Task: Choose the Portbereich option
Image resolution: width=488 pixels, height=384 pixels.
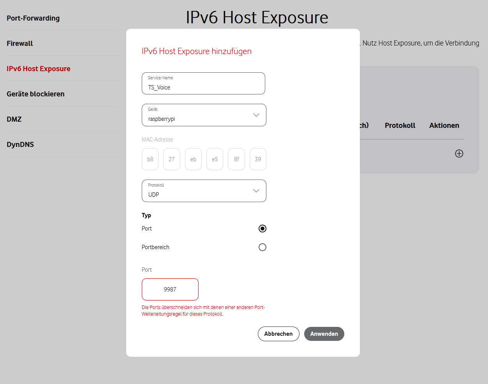Action: tap(262, 247)
